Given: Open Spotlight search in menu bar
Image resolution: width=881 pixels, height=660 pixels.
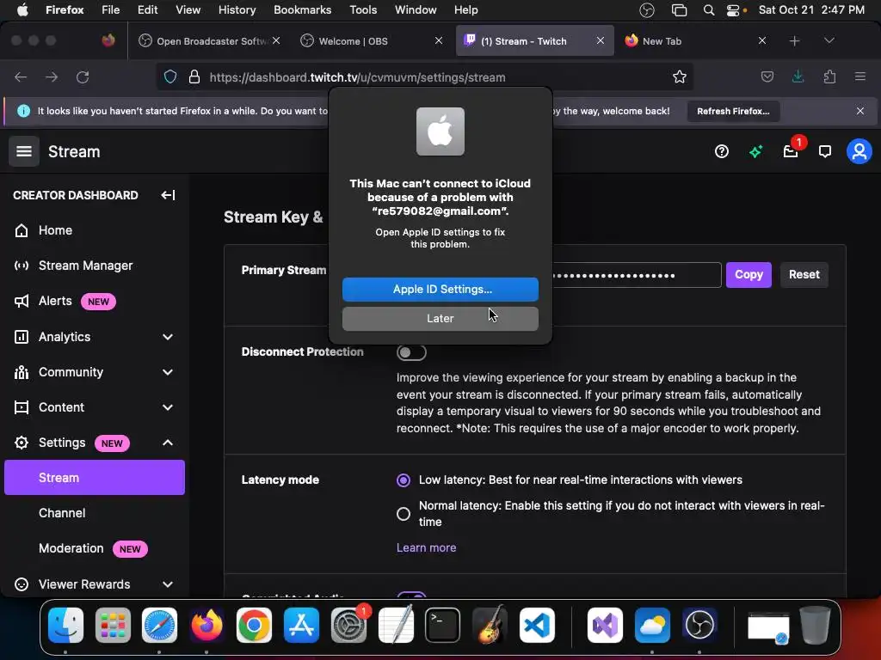Looking at the screenshot, I should [709, 10].
